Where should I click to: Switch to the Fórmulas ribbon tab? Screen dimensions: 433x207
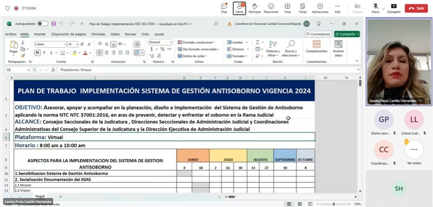98,34
